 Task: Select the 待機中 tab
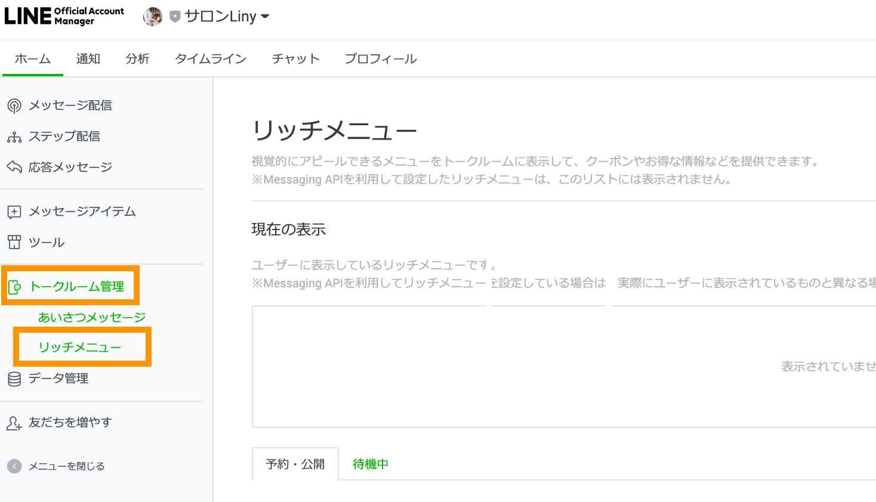coord(370,464)
